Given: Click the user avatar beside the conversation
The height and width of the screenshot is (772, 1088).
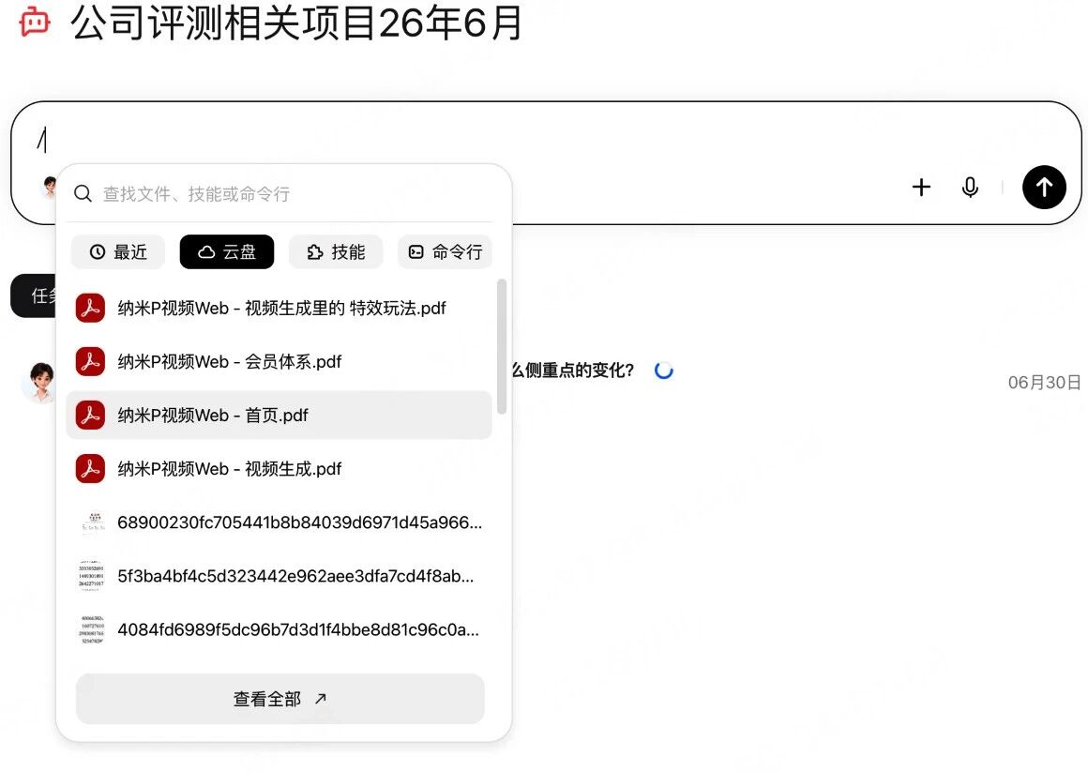Looking at the screenshot, I should click(x=40, y=383).
